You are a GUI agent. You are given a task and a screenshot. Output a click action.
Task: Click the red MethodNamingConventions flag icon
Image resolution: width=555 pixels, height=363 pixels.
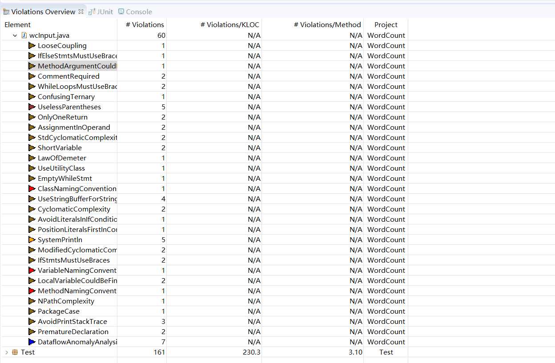[32, 291]
